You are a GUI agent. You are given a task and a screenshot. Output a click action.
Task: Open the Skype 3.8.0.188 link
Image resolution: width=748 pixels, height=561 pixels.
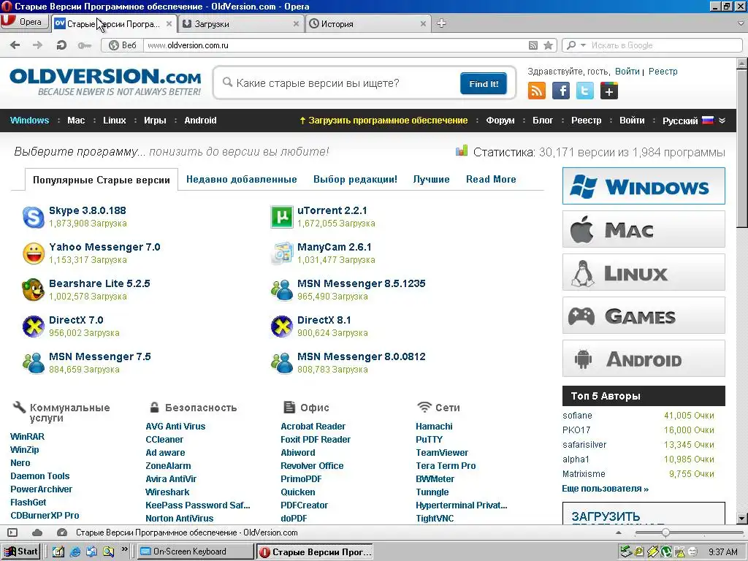[x=88, y=210]
